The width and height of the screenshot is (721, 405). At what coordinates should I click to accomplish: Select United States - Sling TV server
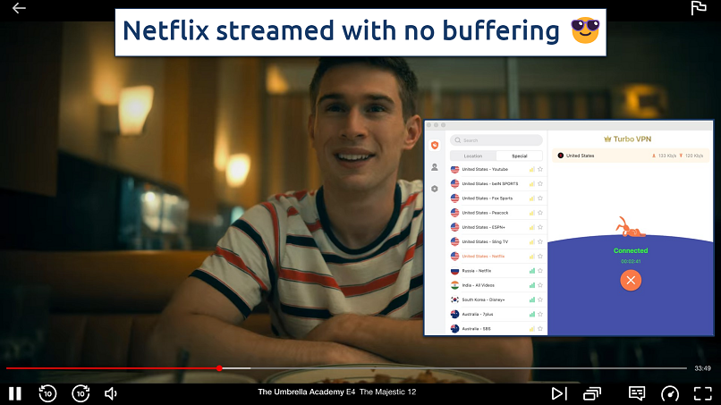pos(496,241)
